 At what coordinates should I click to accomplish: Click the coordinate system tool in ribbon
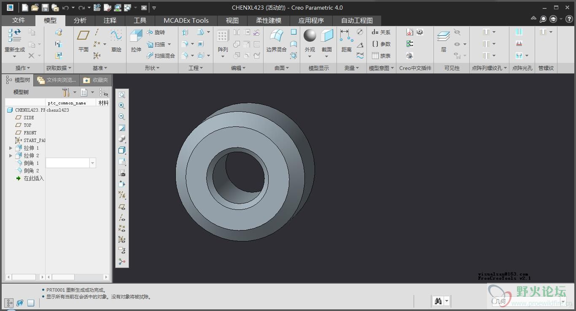coord(97,55)
